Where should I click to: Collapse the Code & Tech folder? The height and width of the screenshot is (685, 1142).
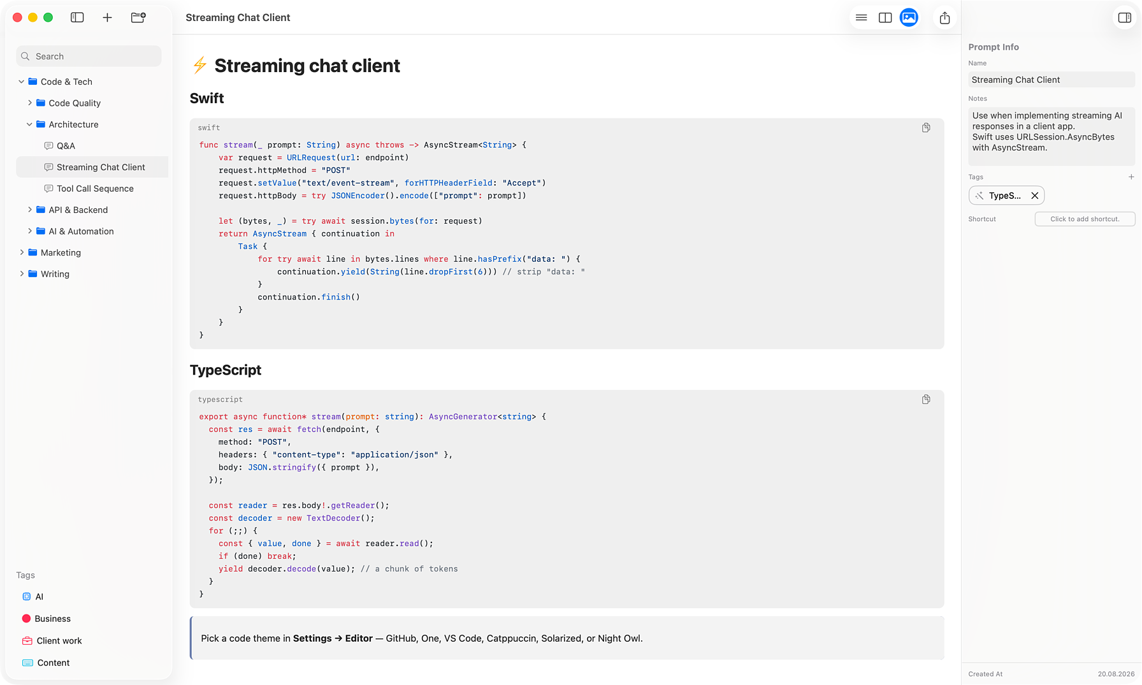(21, 82)
